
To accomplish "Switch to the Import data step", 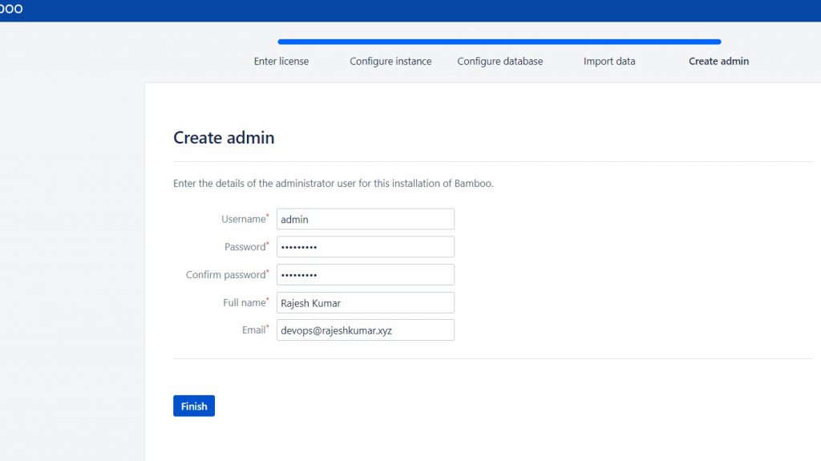I will coord(609,61).
